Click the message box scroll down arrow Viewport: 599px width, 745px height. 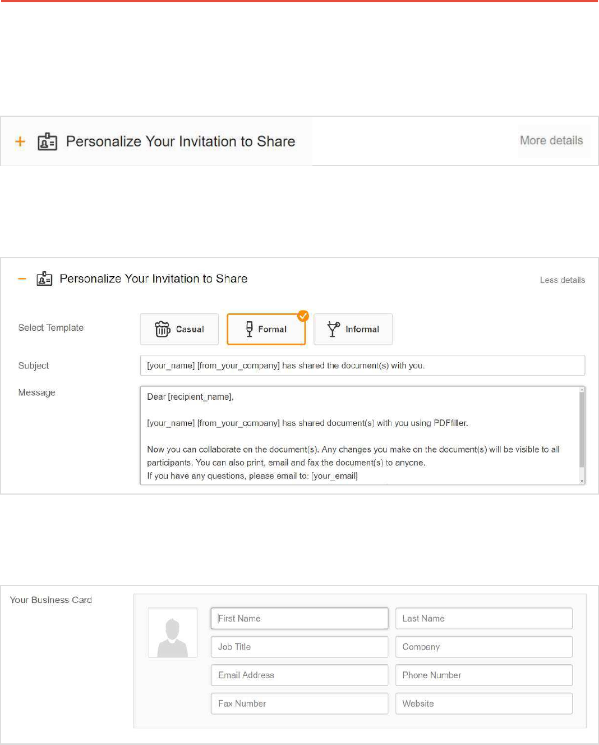click(x=582, y=481)
